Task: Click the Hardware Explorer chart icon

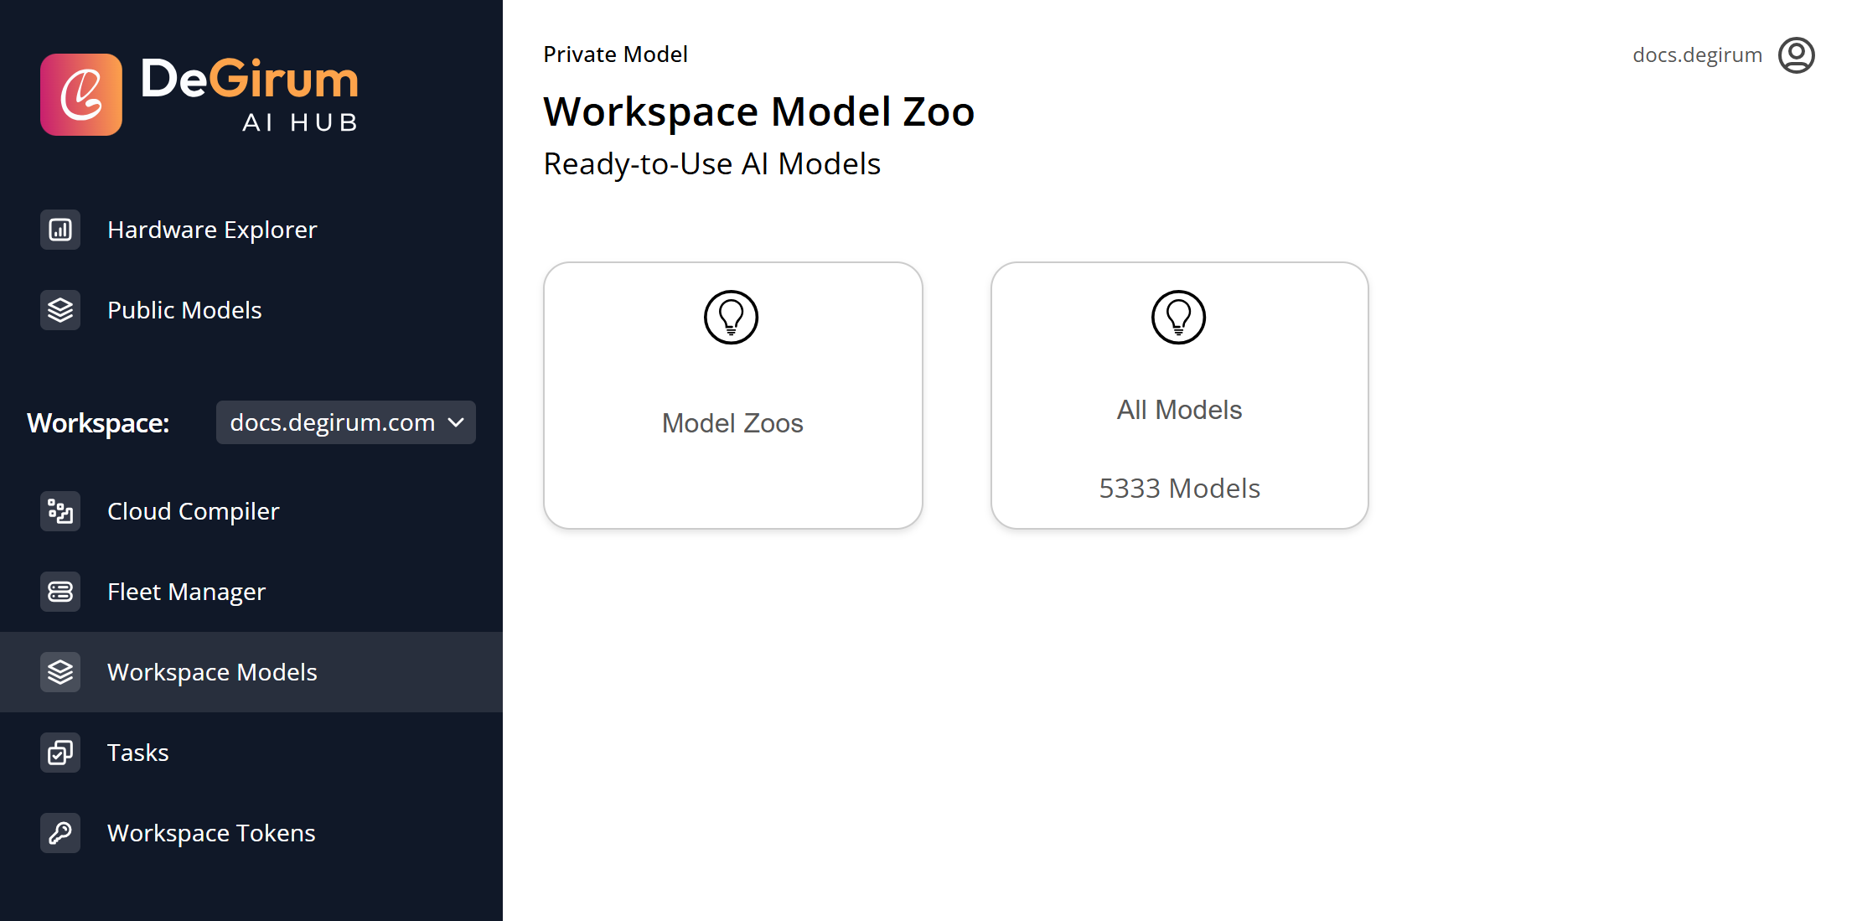Action: click(60, 230)
